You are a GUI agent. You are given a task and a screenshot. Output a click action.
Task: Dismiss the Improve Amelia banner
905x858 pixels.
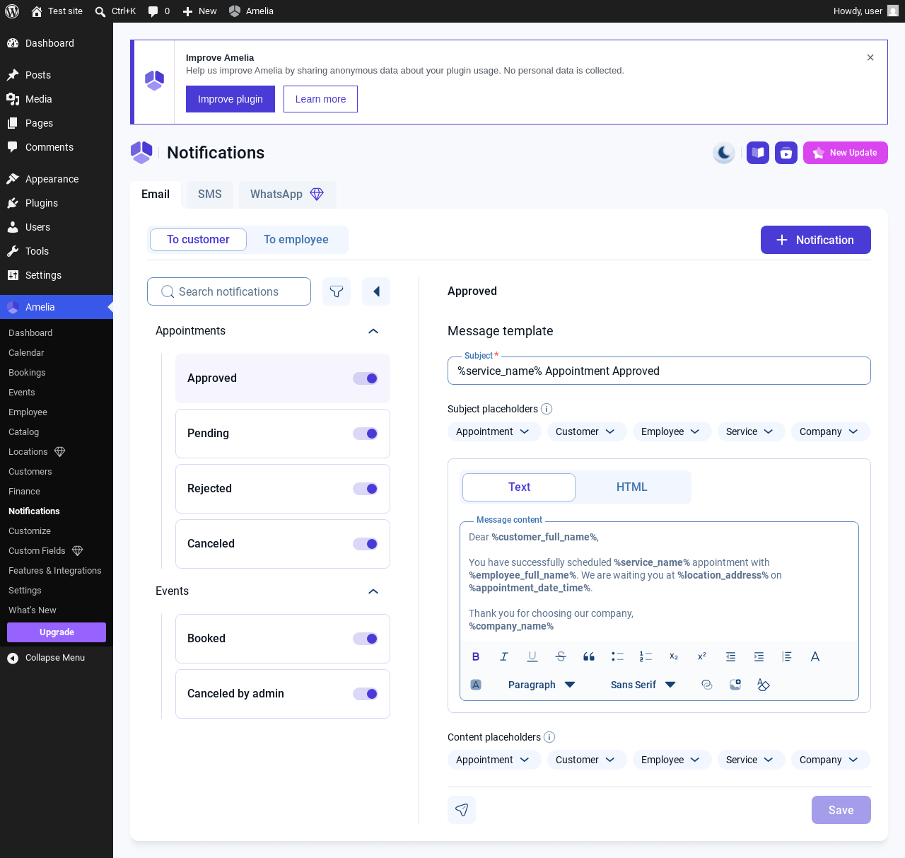click(x=870, y=57)
